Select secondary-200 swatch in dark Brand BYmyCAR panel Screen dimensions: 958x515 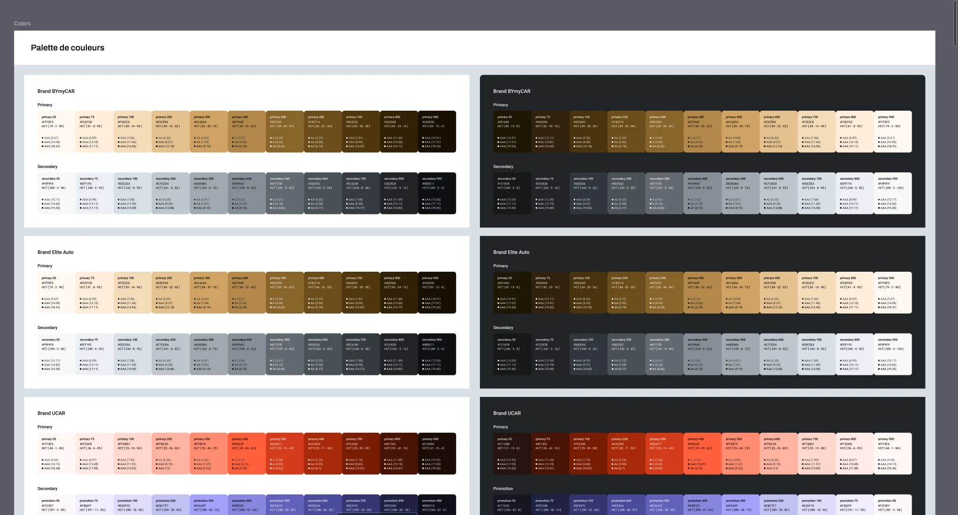[627, 193]
